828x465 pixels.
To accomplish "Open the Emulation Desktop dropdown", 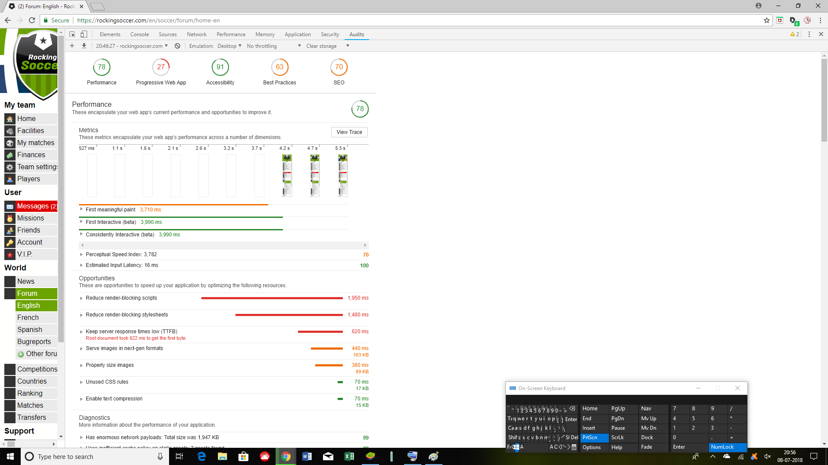I will click(229, 46).
